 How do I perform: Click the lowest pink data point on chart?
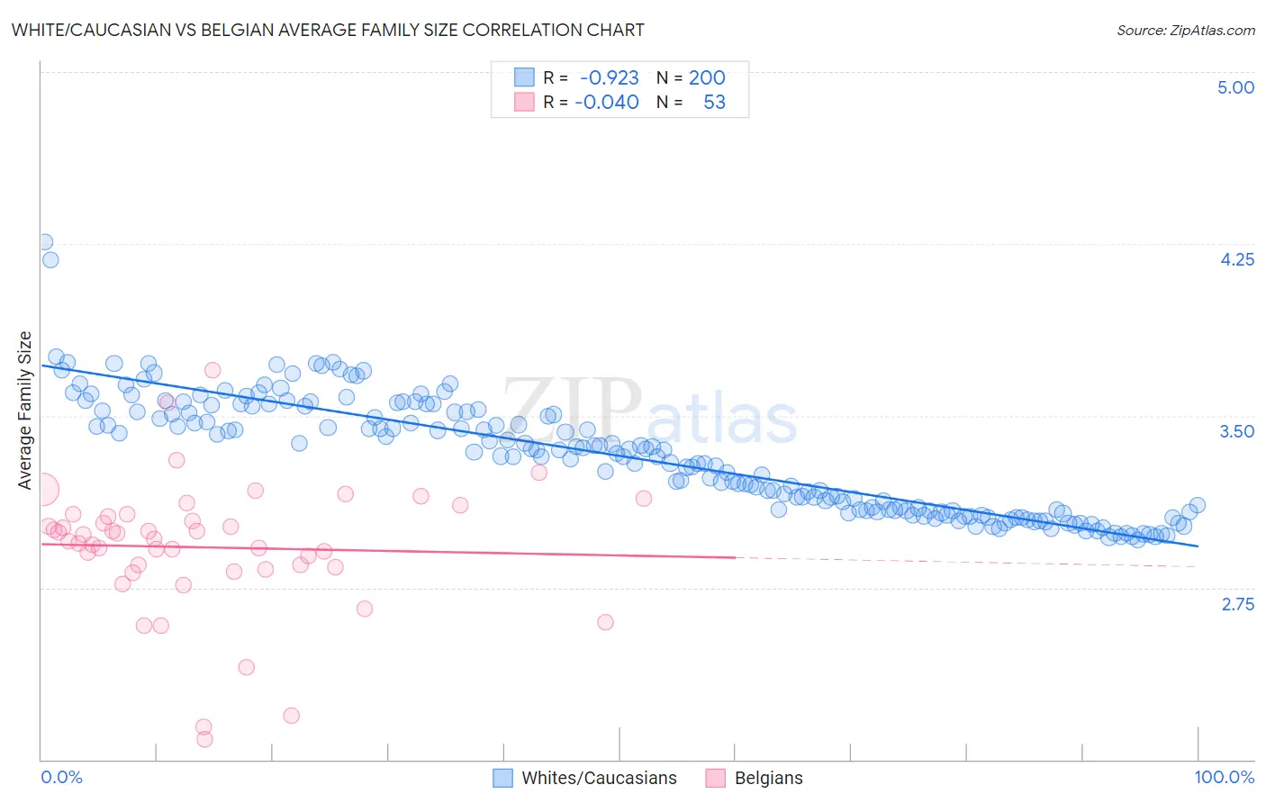(204, 739)
